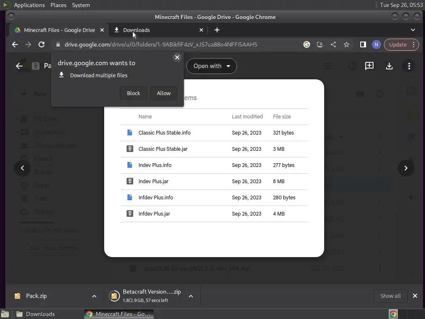
Task: Switch to Minecraft Files - Google Drive tab
Action: point(59,30)
